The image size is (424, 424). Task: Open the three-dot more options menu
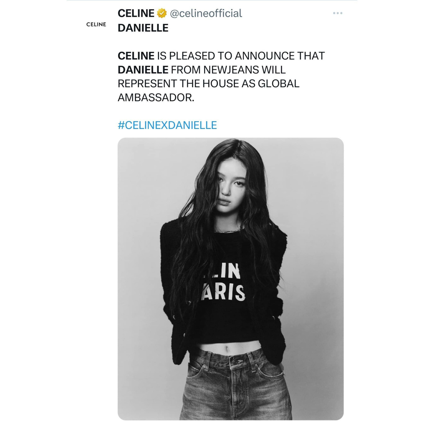(x=338, y=13)
